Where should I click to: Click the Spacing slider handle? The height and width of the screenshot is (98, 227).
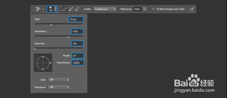pos(35,50)
